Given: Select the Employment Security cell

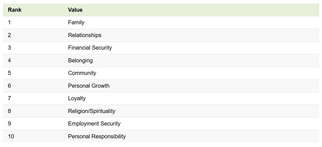Looking at the screenshot, I should (x=94, y=124).
